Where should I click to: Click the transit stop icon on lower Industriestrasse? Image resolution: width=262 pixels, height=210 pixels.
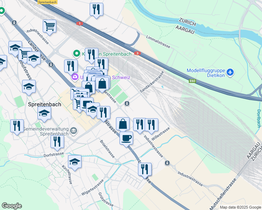[x=167, y=163]
